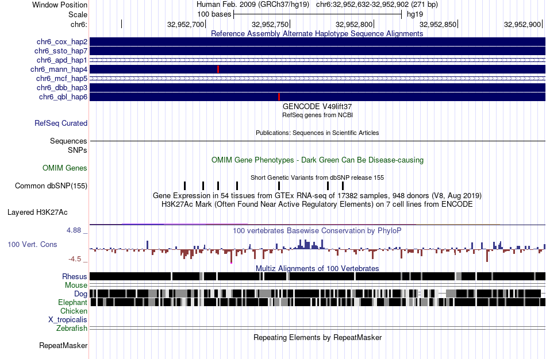Click the chr6_dbb_hap3 track label
Screen dimensions: 546x359
coord(62,87)
